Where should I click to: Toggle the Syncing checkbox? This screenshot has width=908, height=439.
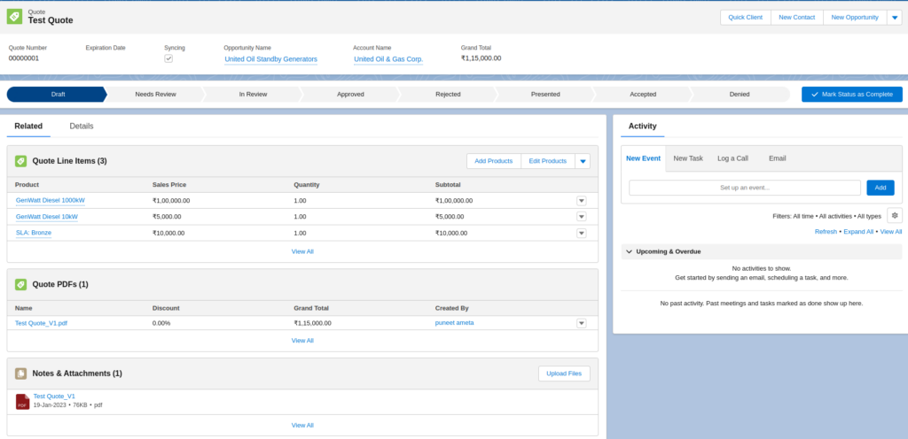coord(169,59)
